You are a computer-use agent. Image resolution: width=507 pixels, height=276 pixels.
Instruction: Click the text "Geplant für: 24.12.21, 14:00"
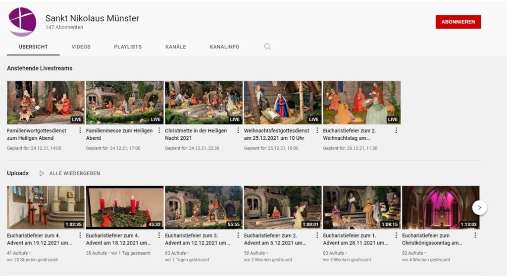(x=34, y=148)
